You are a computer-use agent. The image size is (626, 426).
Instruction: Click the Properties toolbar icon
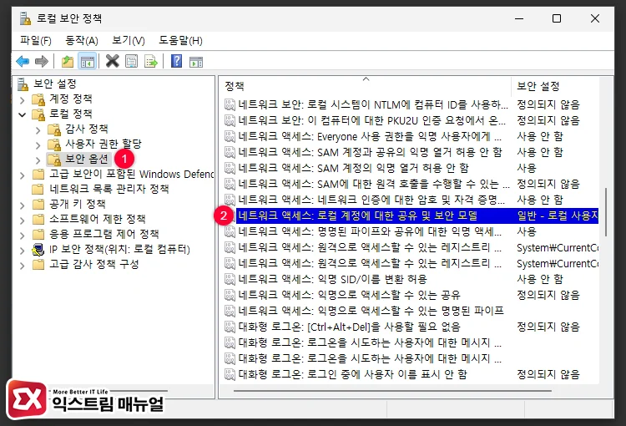pyautogui.click(x=131, y=62)
